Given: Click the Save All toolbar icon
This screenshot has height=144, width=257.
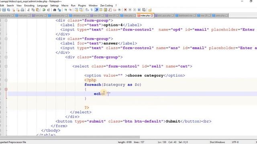Looking at the screenshot, I should pos(9,10).
